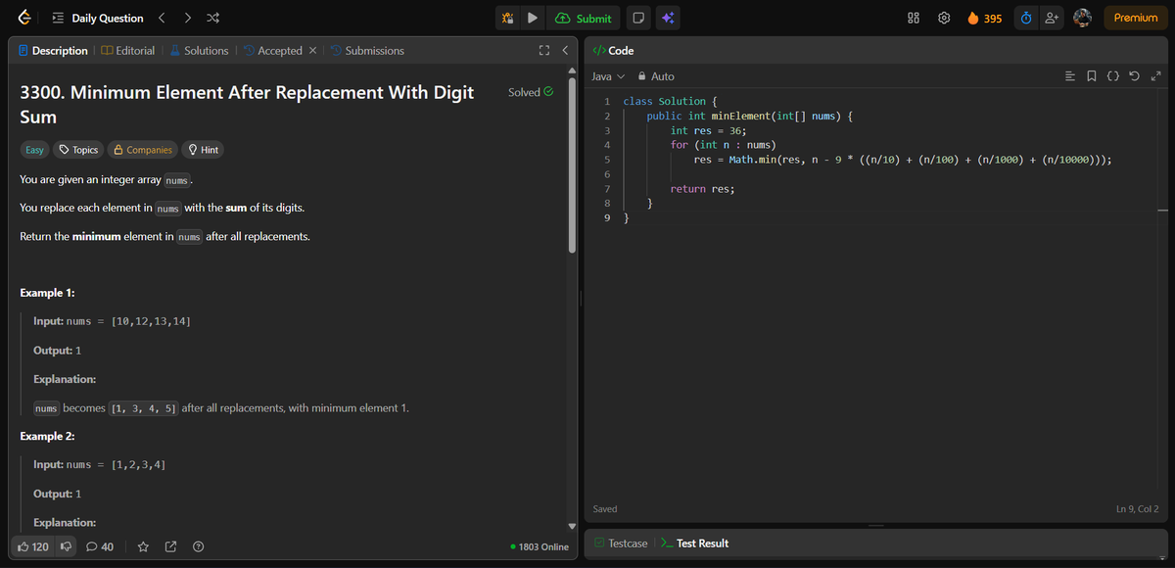Screen dimensions: 1175x568
Task: Switch to the Description tab
Action: pos(53,51)
